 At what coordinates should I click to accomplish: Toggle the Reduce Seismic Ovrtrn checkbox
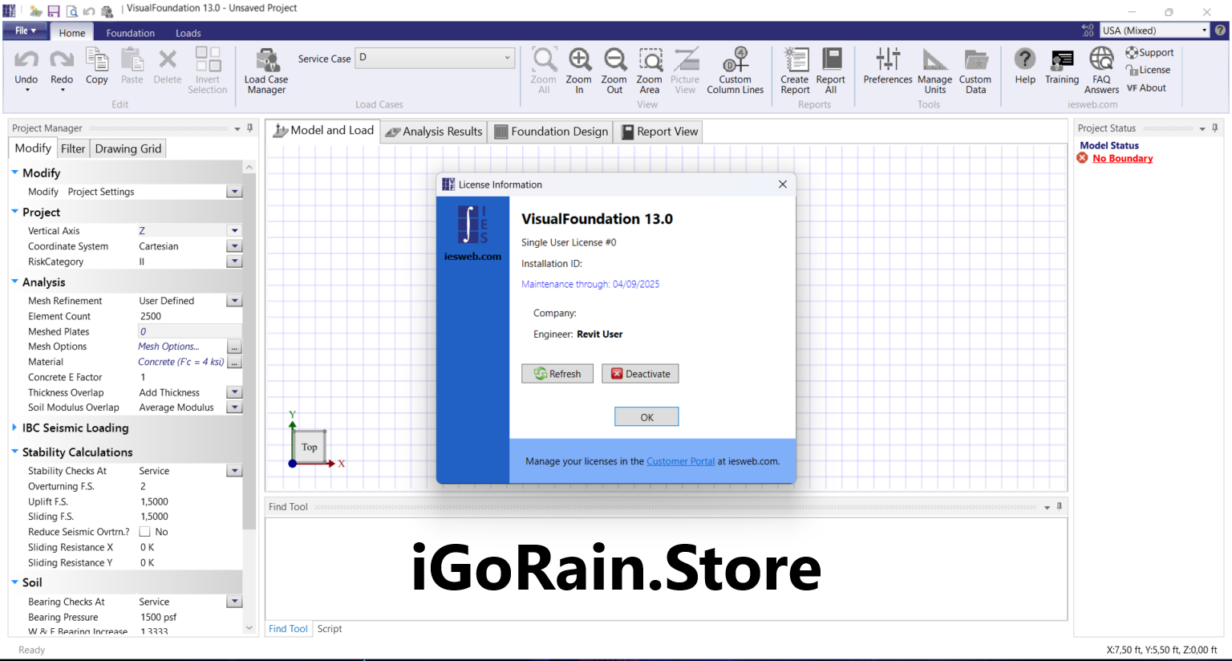(x=145, y=532)
